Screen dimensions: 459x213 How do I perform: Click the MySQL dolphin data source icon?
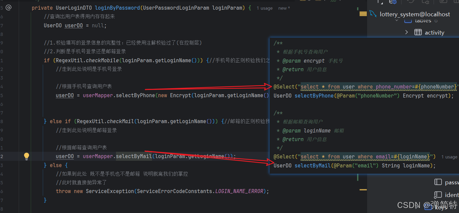(x=372, y=14)
